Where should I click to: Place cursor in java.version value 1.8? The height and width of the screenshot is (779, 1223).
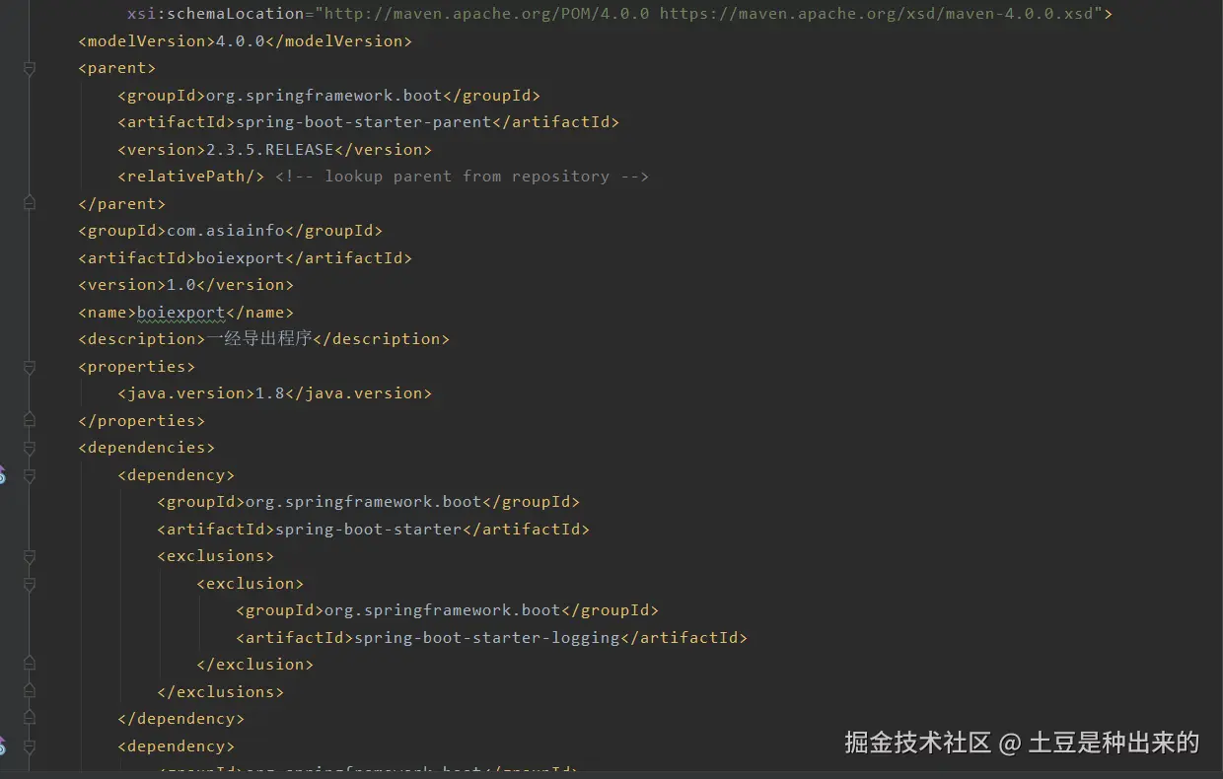pyautogui.click(x=269, y=393)
